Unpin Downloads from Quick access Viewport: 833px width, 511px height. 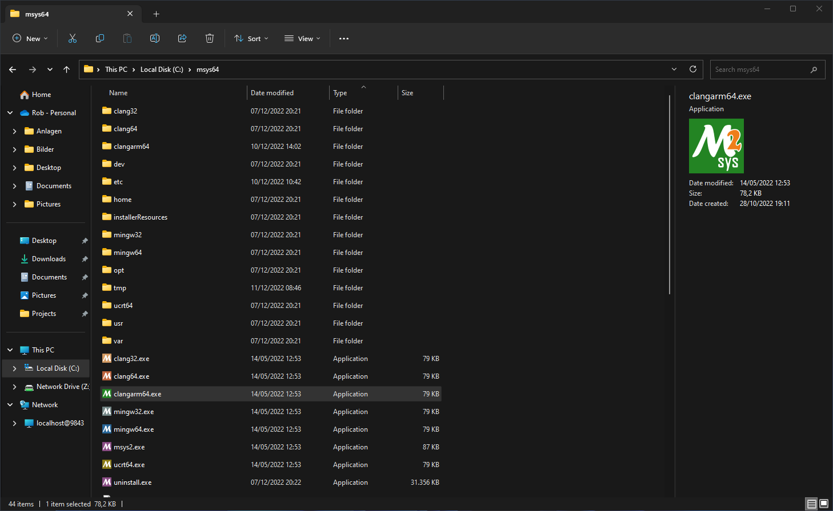[85, 259]
